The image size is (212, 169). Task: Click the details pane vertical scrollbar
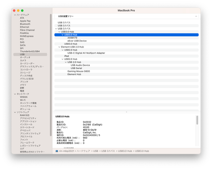[197, 120]
